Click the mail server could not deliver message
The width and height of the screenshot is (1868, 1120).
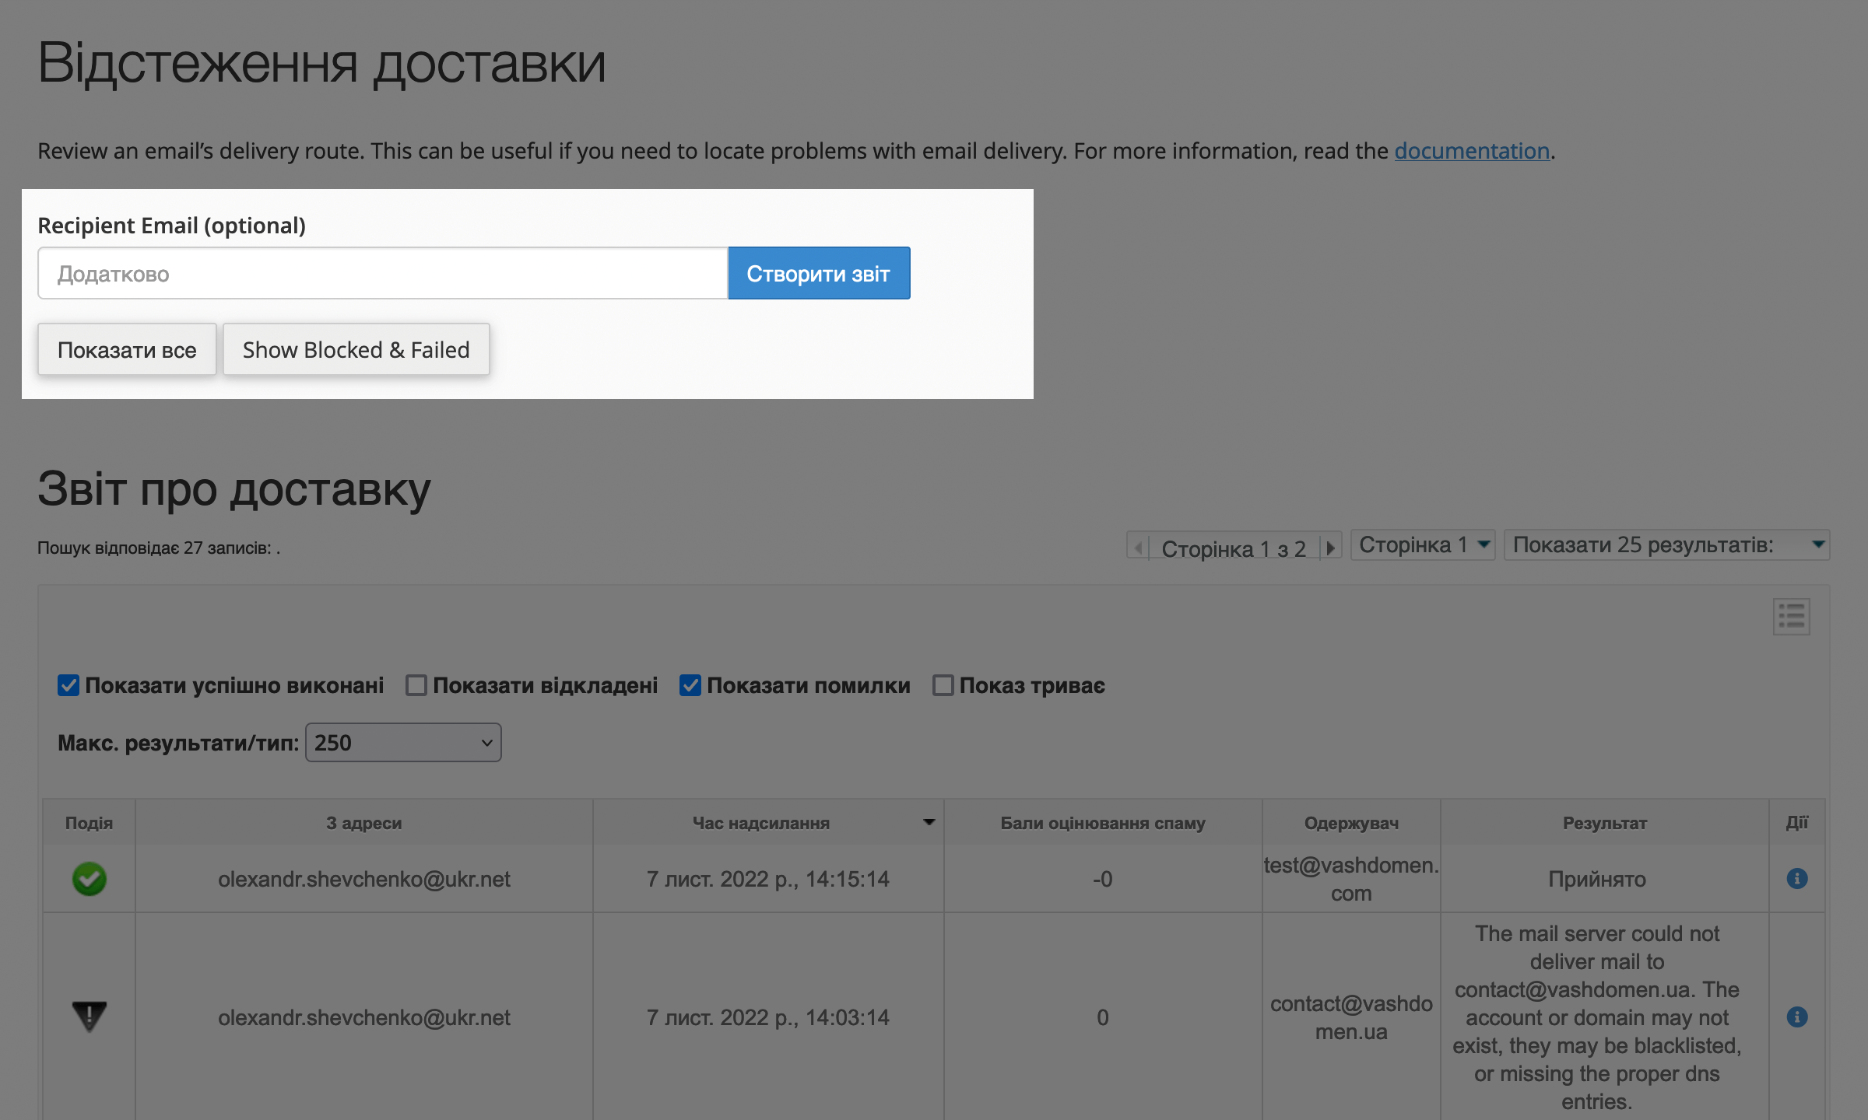pos(1597,1017)
